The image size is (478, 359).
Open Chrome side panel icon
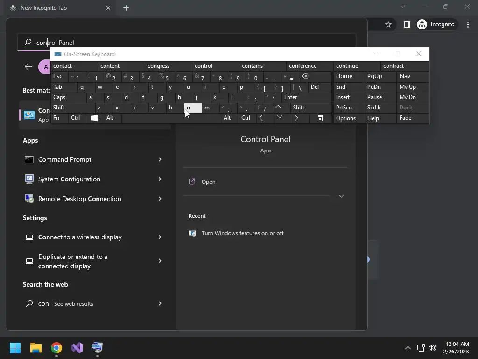click(x=407, y=24)
